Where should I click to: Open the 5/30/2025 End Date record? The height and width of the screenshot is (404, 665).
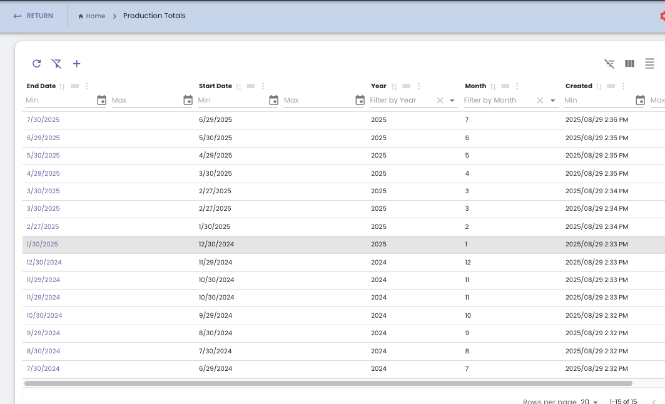click(x=43, y=155)
